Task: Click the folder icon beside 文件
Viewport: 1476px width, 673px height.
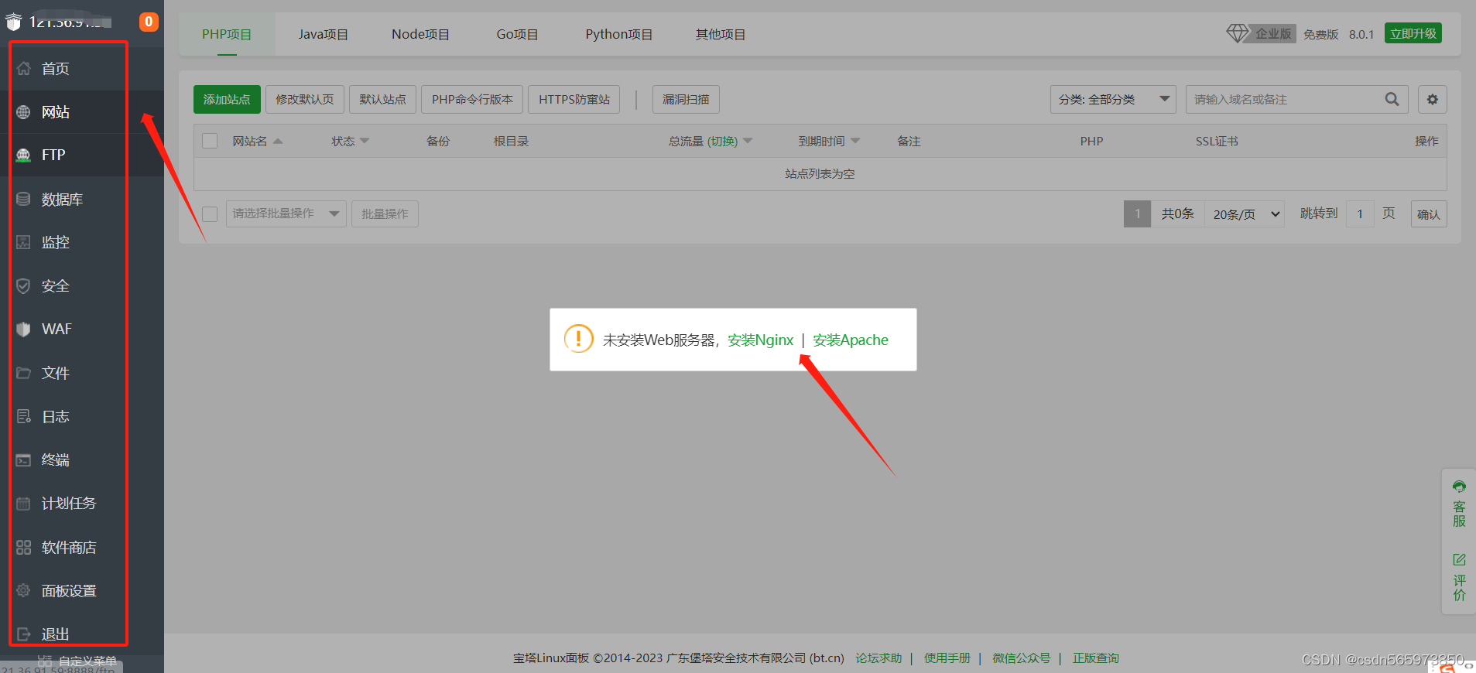Action: 24,373
